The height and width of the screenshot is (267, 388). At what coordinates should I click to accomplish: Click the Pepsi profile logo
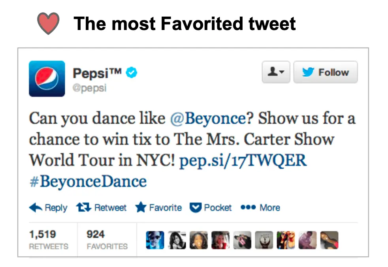(47, 78)
